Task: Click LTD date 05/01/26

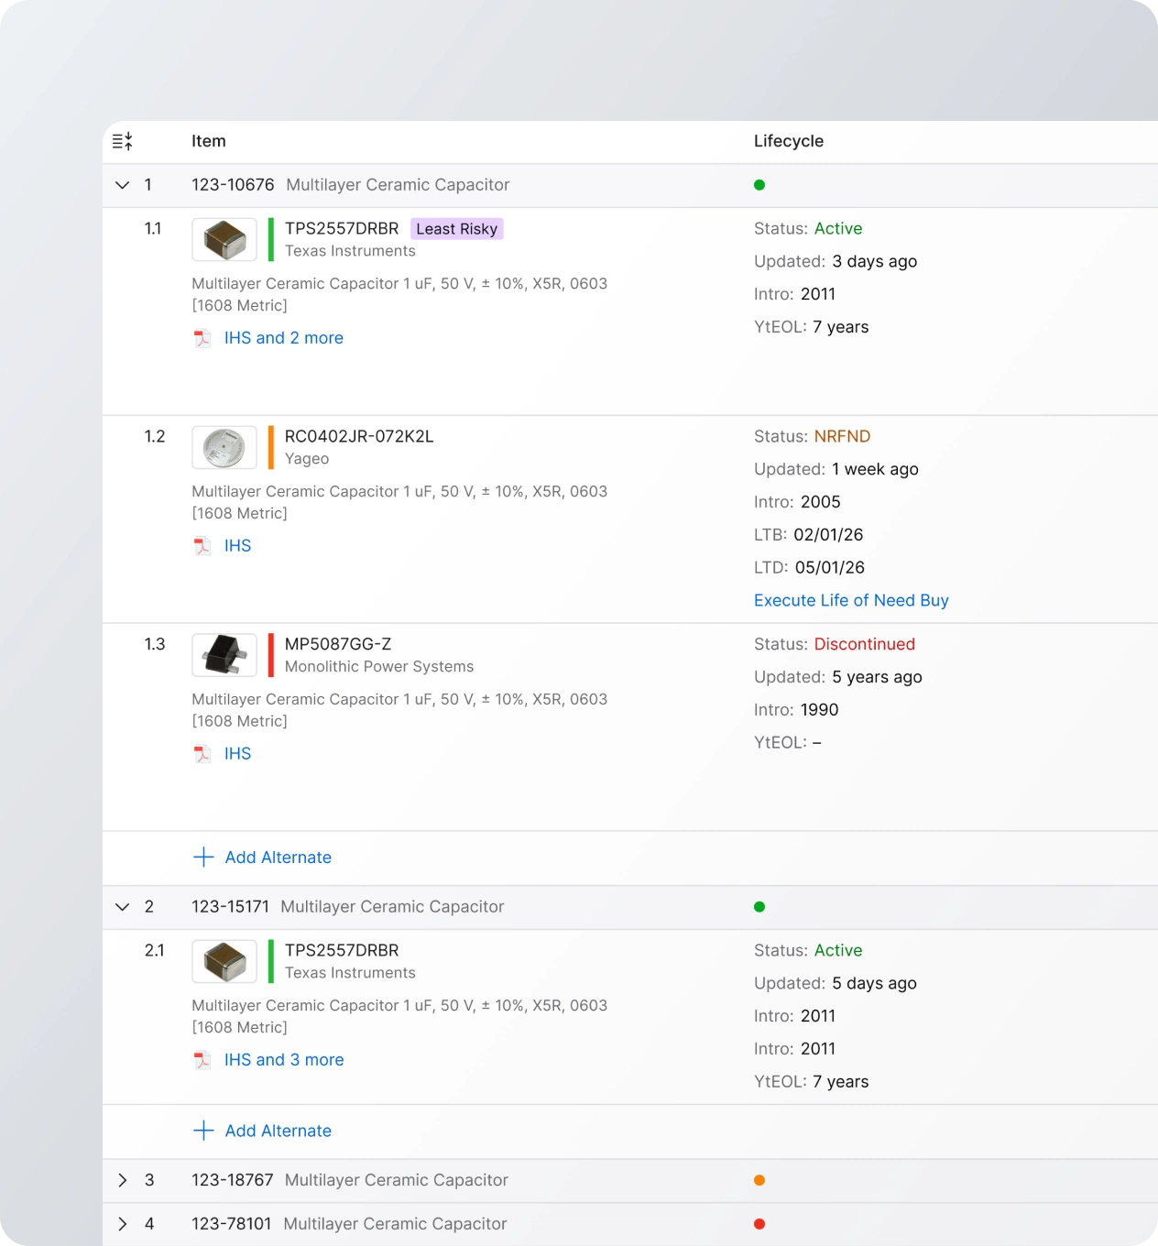Action: (x=830, y=568)
